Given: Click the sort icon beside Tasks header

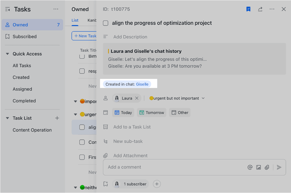Looking at the screenshot, I should click(x=7, y=9).
